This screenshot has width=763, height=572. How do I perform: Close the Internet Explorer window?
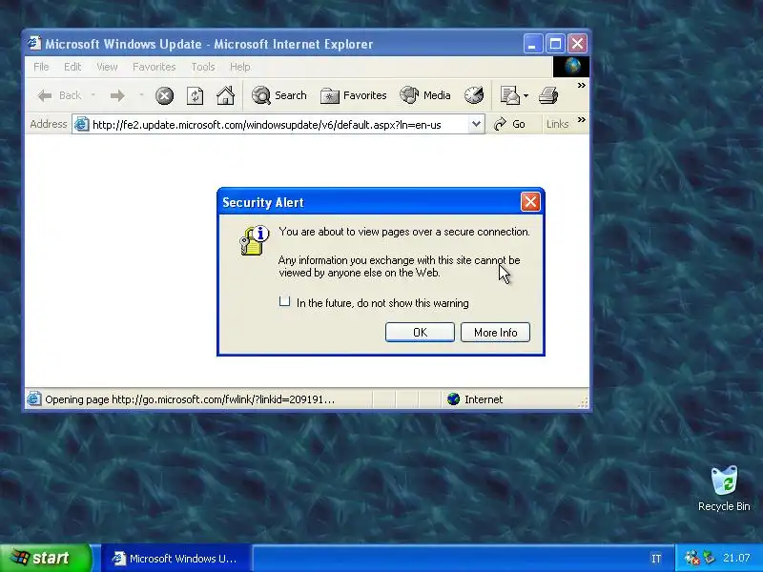tap(578, 44)
